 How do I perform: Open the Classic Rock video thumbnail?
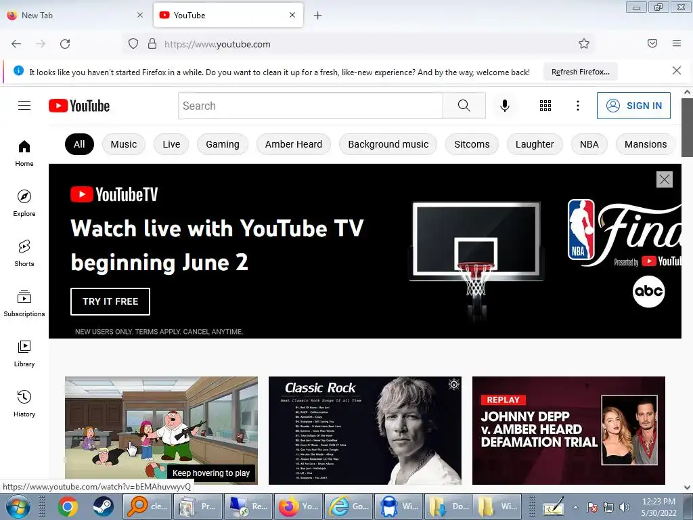tap(365, 430)
